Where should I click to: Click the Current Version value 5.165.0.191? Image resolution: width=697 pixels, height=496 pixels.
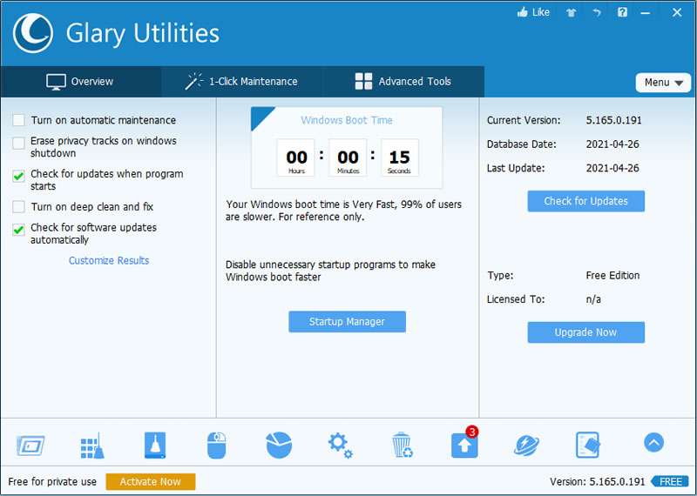tap(614, 120)
